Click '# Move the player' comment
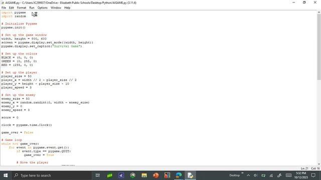Image resolution: width=321 pixels, height=180 pixels. click(32, 162)
